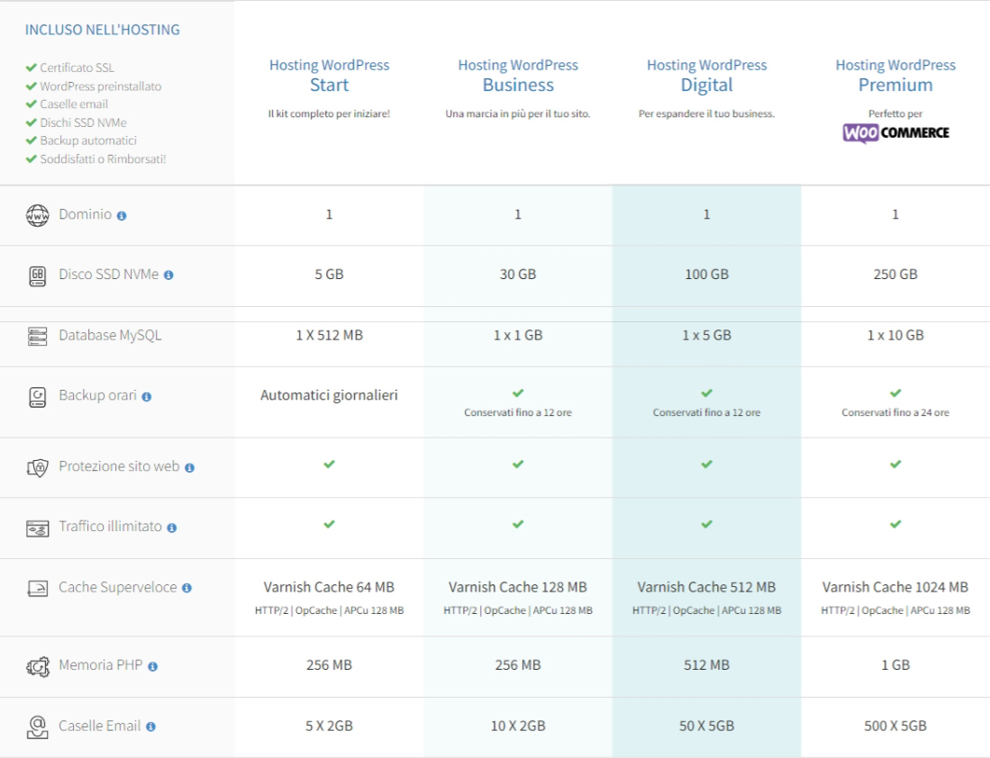990x758 pixels.
Task: Click the '1 X 512 MB' database cell
Action: tap(329, 335)
